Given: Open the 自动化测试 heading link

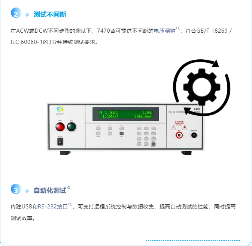Looking at the screenshot, I should [x=50, y=190].
